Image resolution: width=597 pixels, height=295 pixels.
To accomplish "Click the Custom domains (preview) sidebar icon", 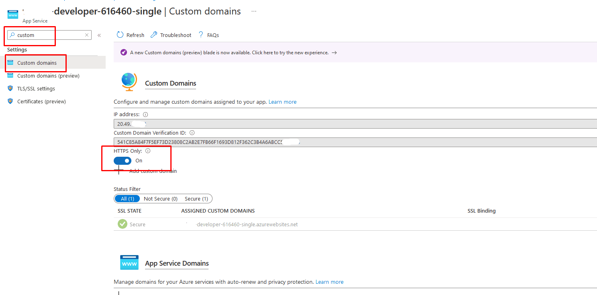I will 10,76.
